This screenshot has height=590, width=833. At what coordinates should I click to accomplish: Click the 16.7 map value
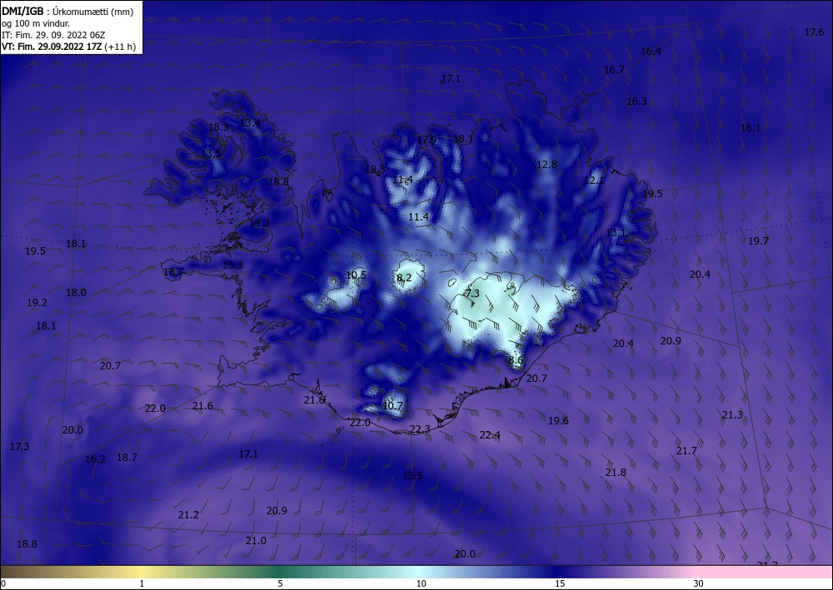point(614,70)
